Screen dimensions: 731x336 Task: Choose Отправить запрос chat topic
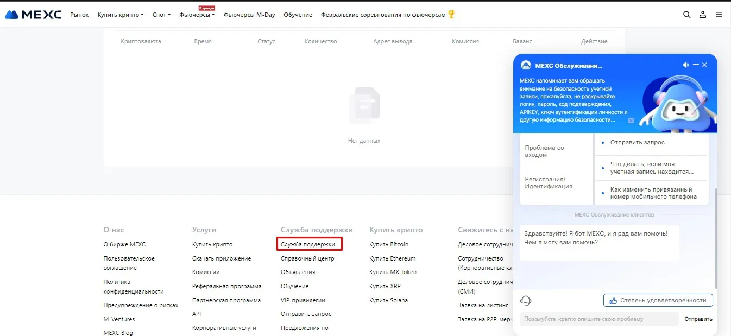click(x=637, y=142)
